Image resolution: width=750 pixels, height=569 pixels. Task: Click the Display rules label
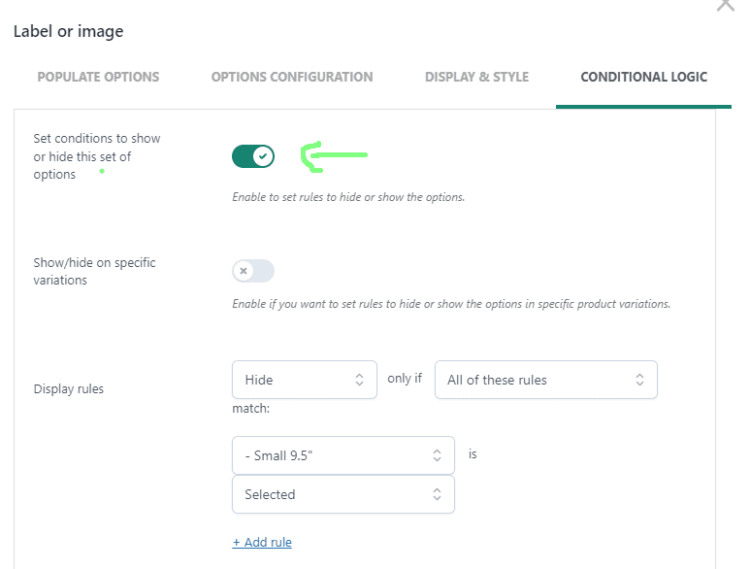(68, 389)
